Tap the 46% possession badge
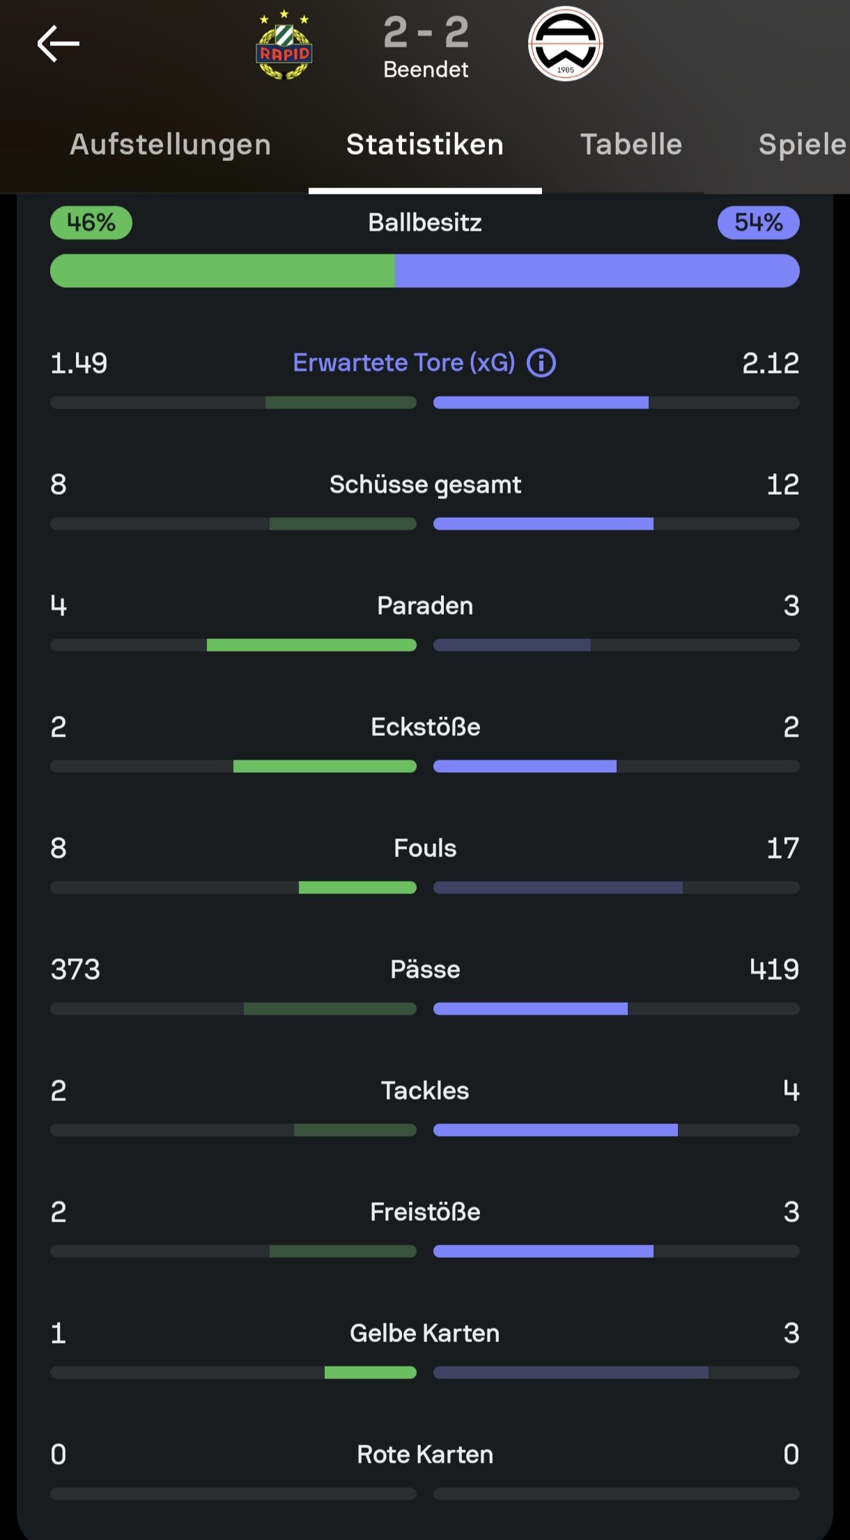 pyautogui.click(x=91, y=223)
